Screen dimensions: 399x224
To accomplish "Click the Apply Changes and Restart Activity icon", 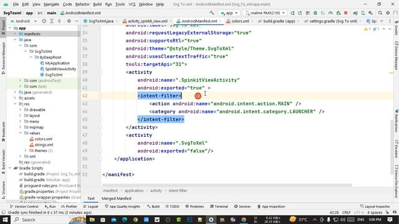I will tap(300, 13).
